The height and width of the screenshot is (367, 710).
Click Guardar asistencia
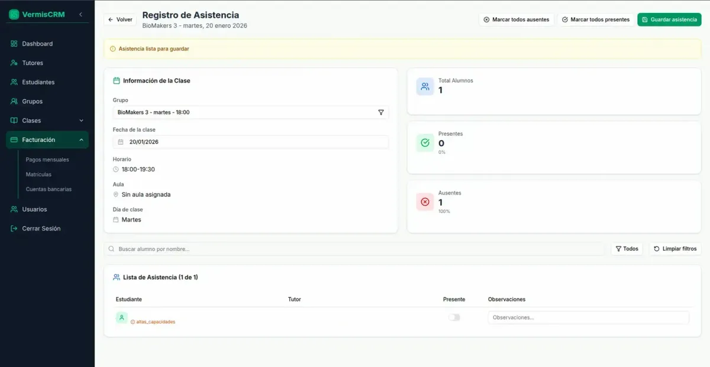point(669,20)
